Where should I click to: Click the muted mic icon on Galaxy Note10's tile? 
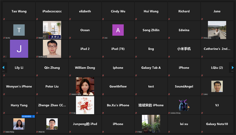pyautogui.click(x=202, y=132)
